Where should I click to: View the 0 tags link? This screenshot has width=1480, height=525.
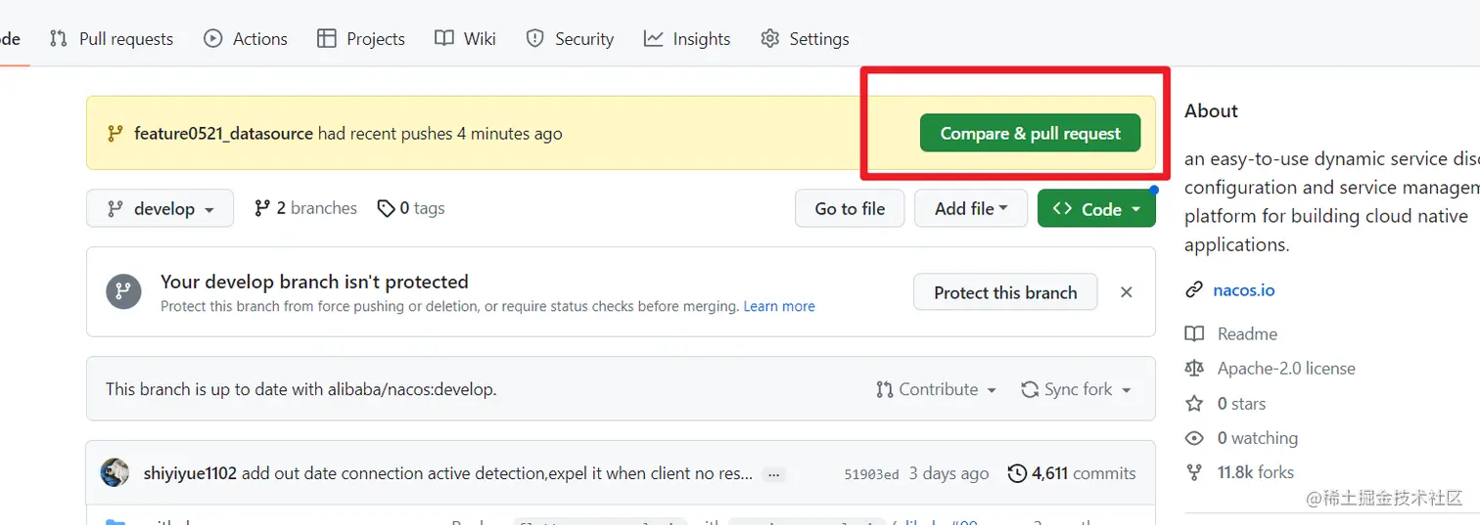[411, 208]
